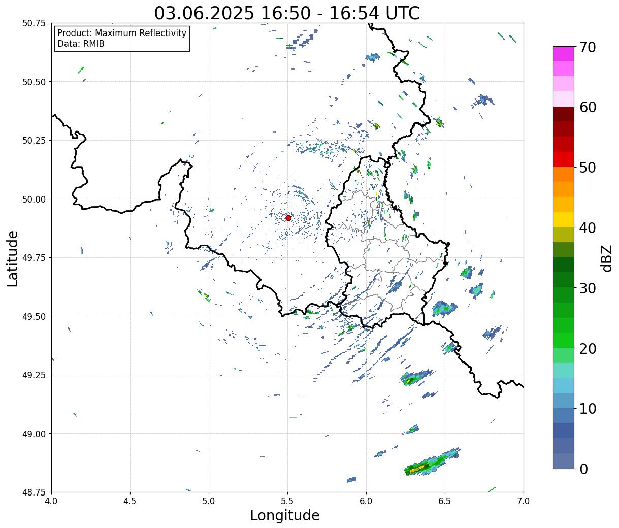Click the latitude tick label 50.50

(34, 82)
